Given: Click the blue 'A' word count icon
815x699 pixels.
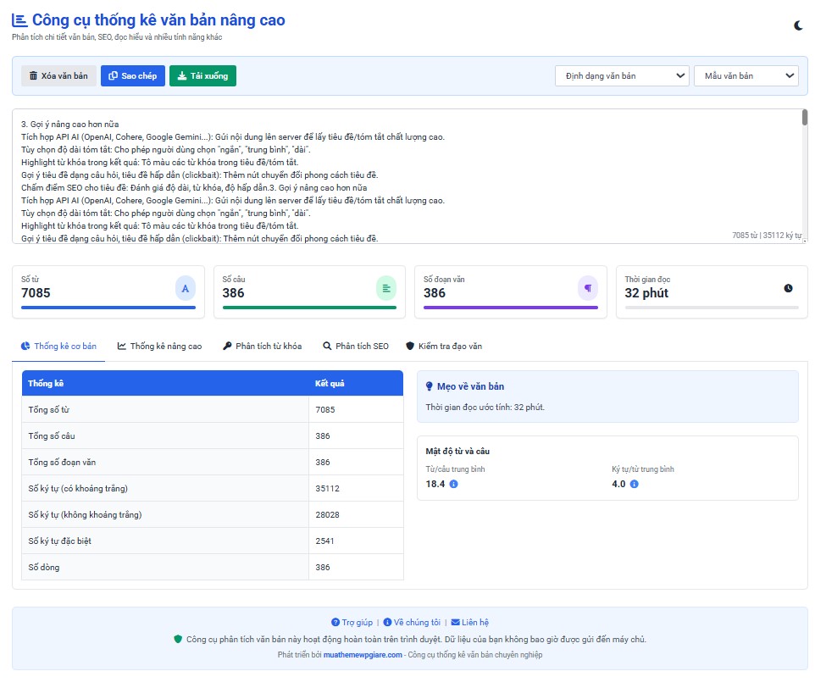Looking at the screenshot, I should pyautogui.click(x=185, y=288).
